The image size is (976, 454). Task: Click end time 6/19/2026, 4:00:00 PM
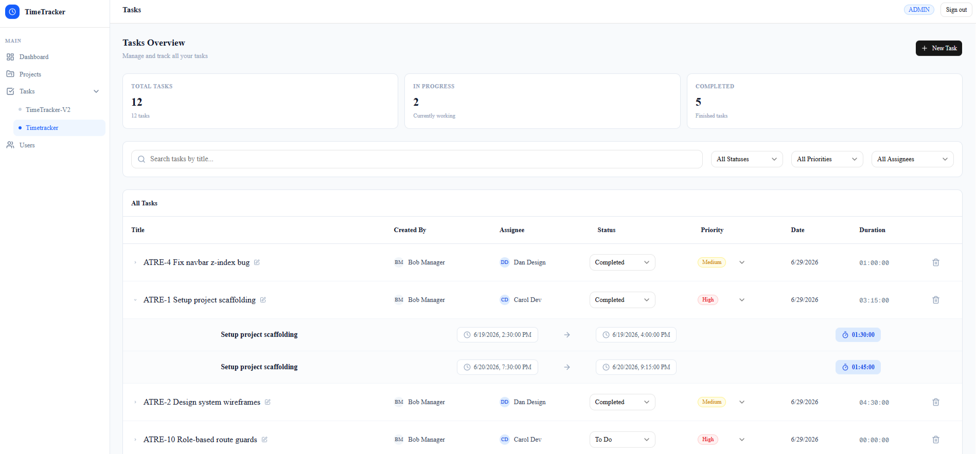tap(636, 335)
